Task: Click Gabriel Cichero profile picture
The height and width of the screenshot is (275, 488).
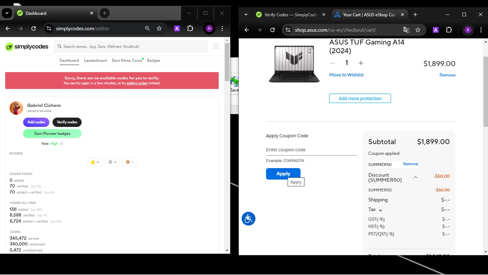Action: 16,108
